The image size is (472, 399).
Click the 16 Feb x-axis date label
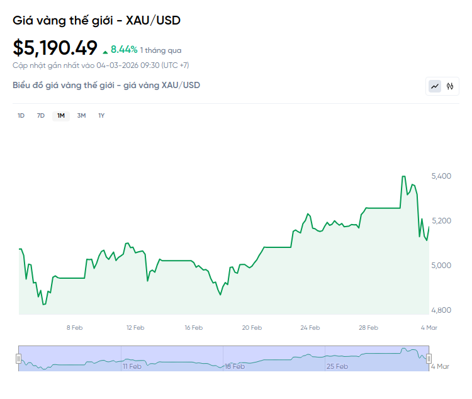click(x=193, y=327)
